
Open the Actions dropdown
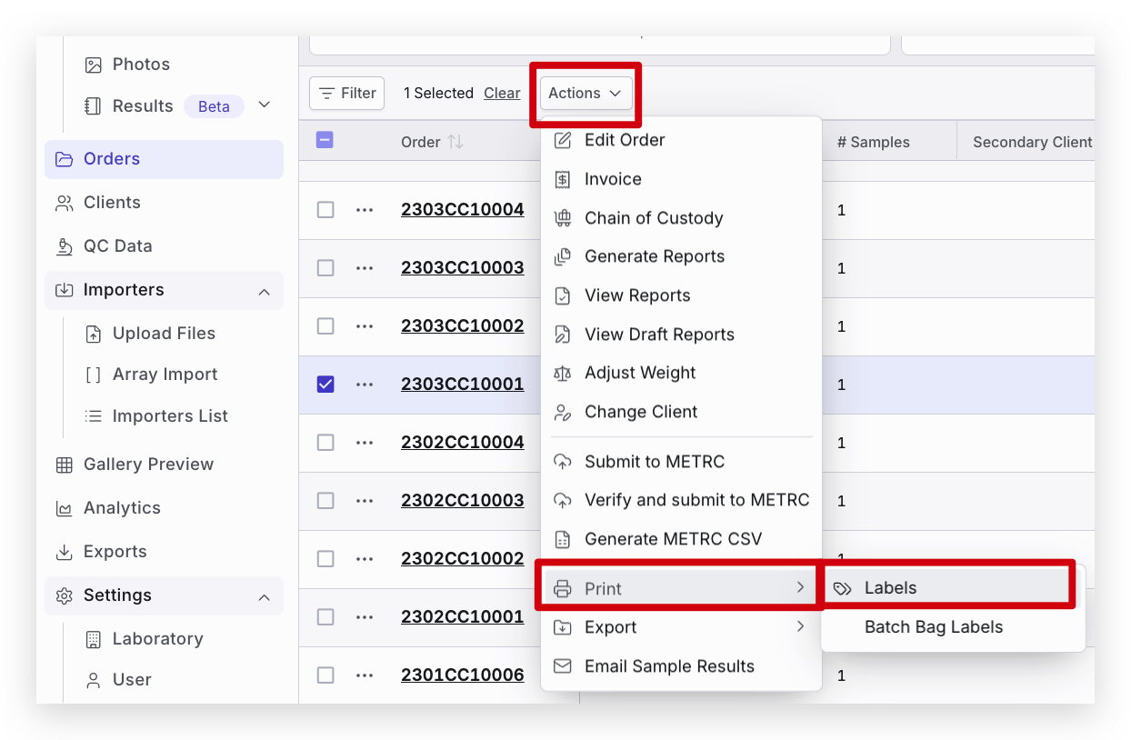point(586,94)
